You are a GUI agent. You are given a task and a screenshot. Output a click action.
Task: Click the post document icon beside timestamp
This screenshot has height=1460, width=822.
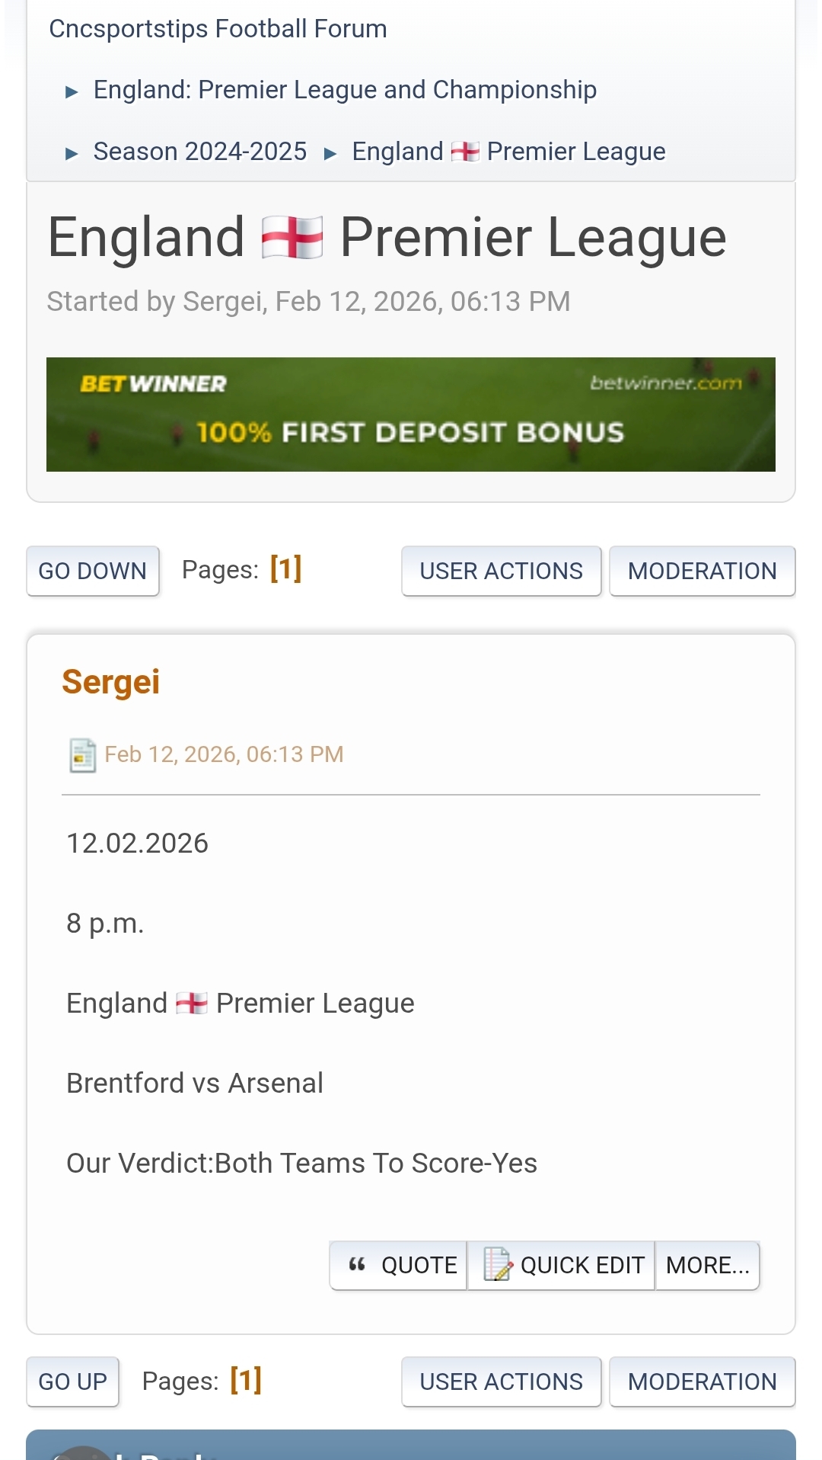tap(82, 755)
